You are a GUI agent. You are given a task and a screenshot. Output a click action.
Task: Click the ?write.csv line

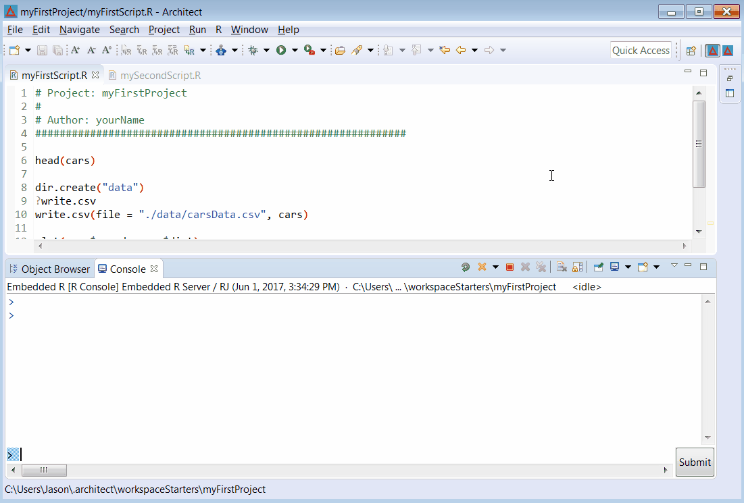[66, 201]
